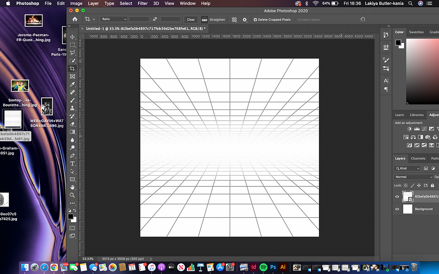Select the Polygonal Lasso tool
The image size is (439, 274).
(x=72, y=52)
